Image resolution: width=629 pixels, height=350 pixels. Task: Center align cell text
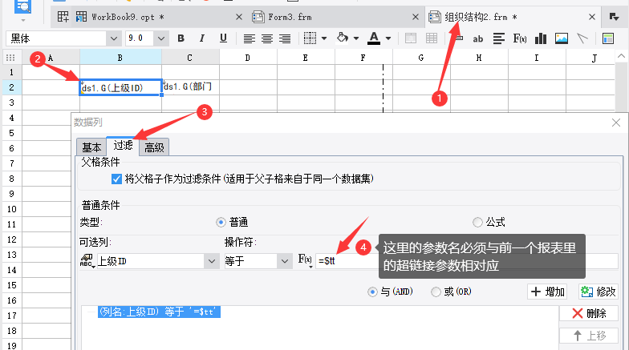266,38
